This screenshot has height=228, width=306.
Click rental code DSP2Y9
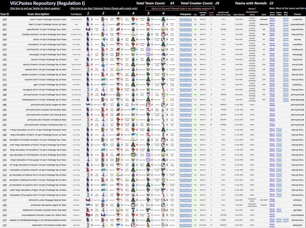coord(223,115)
